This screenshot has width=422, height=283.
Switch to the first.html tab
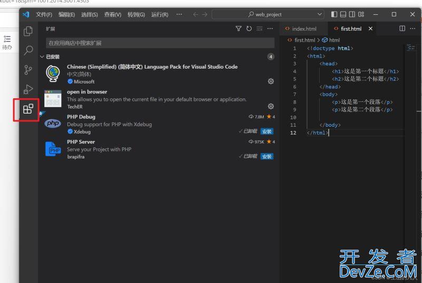click(x=351, y=29)
